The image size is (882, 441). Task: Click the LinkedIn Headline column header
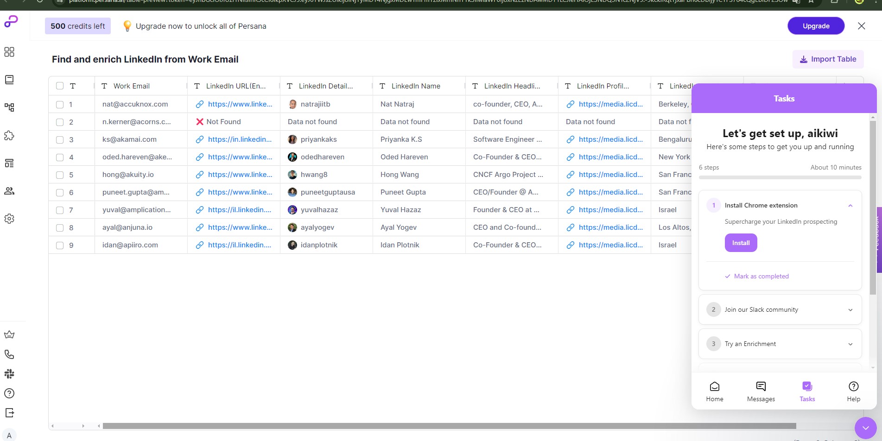point(512,86)
